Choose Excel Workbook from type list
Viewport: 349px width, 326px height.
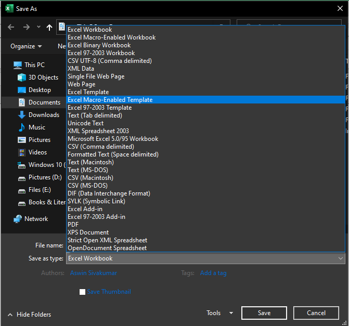coord(205,30)
